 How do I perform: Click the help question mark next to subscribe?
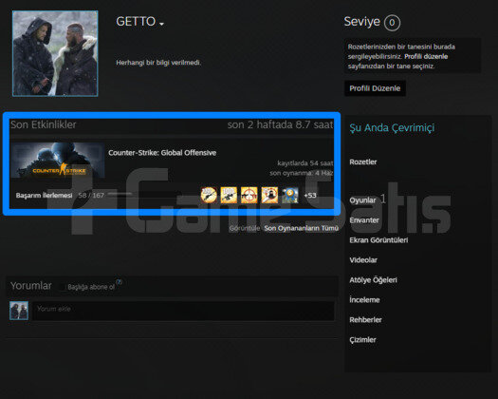(119, 282)
